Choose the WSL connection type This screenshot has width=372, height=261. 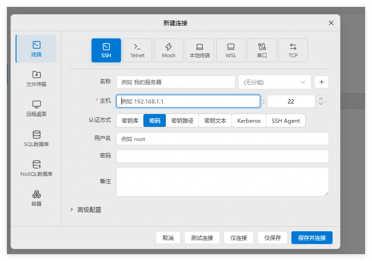[230, 50]
